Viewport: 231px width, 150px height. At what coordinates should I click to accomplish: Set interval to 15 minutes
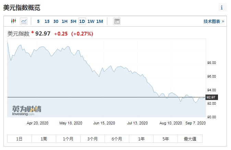[x=47, y=21]
